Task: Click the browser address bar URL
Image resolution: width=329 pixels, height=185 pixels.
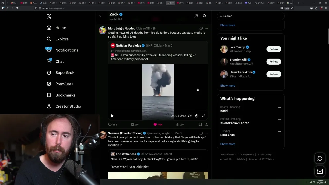Action: coord(55,8)
